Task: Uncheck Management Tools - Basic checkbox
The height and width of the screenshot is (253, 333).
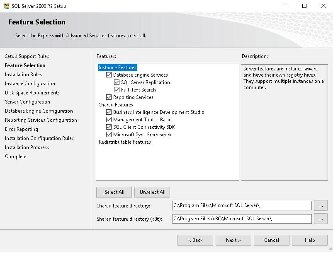Action: [x=109, y=119]
